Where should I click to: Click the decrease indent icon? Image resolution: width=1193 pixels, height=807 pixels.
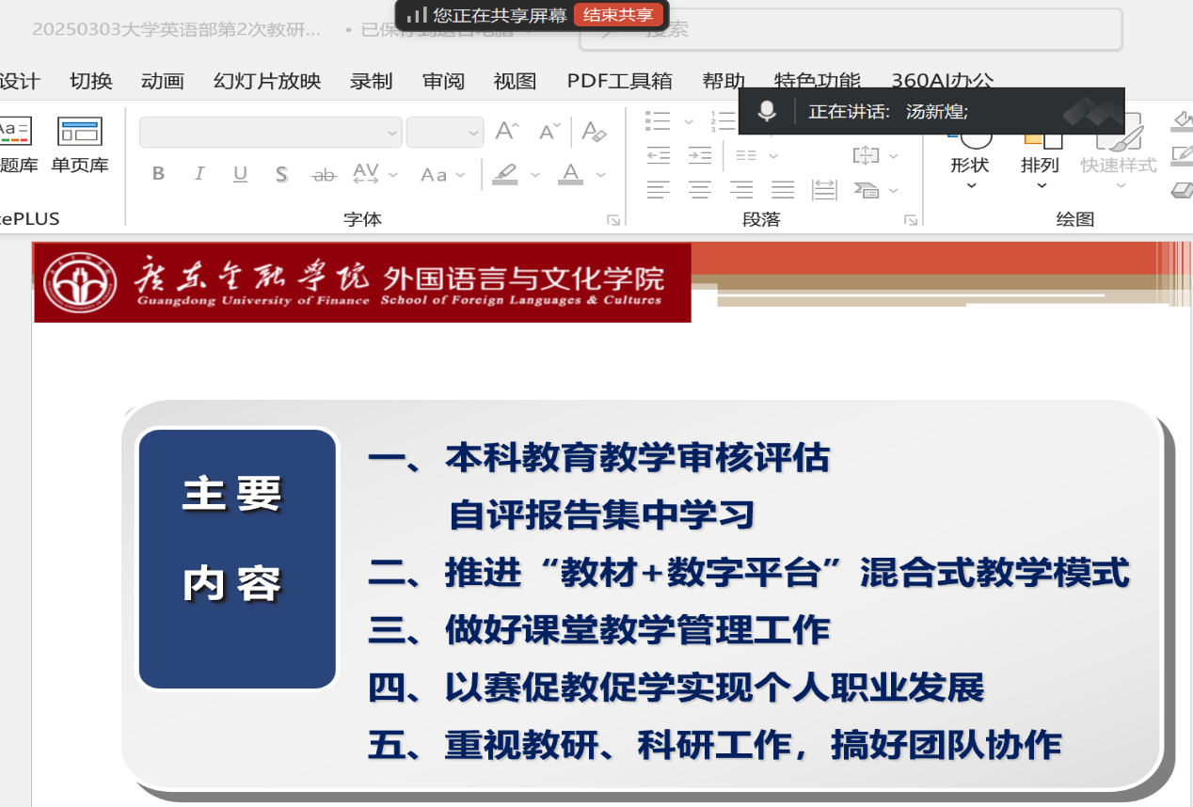(659, 155)
